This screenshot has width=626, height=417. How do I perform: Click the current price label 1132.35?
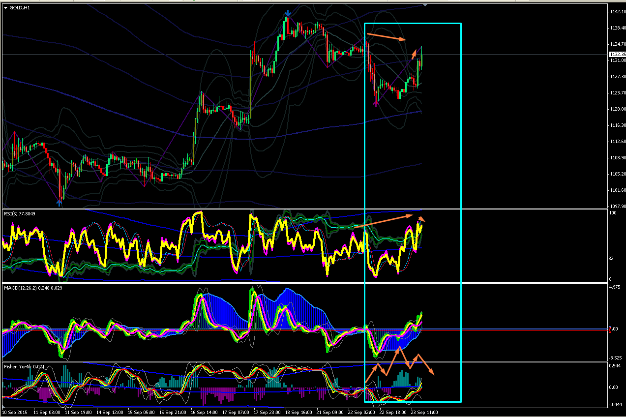(617, 55)
